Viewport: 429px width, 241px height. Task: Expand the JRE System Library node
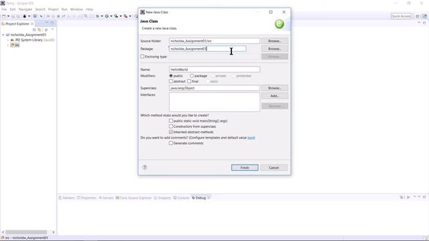coord(8,40)
